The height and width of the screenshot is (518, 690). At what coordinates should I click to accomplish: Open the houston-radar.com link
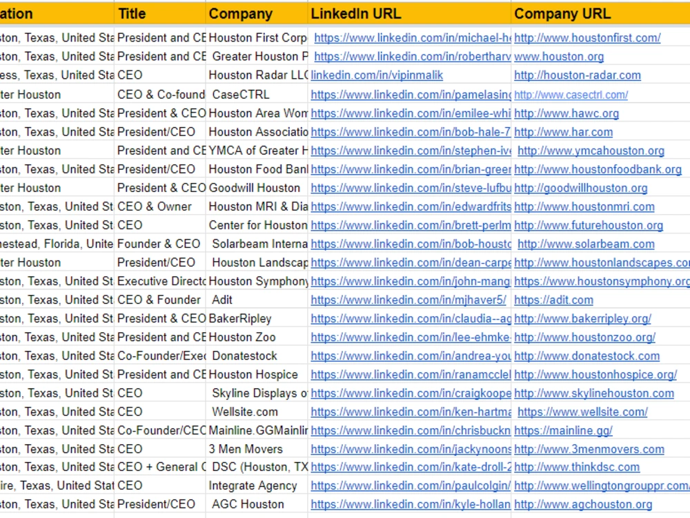pos(578,75)
